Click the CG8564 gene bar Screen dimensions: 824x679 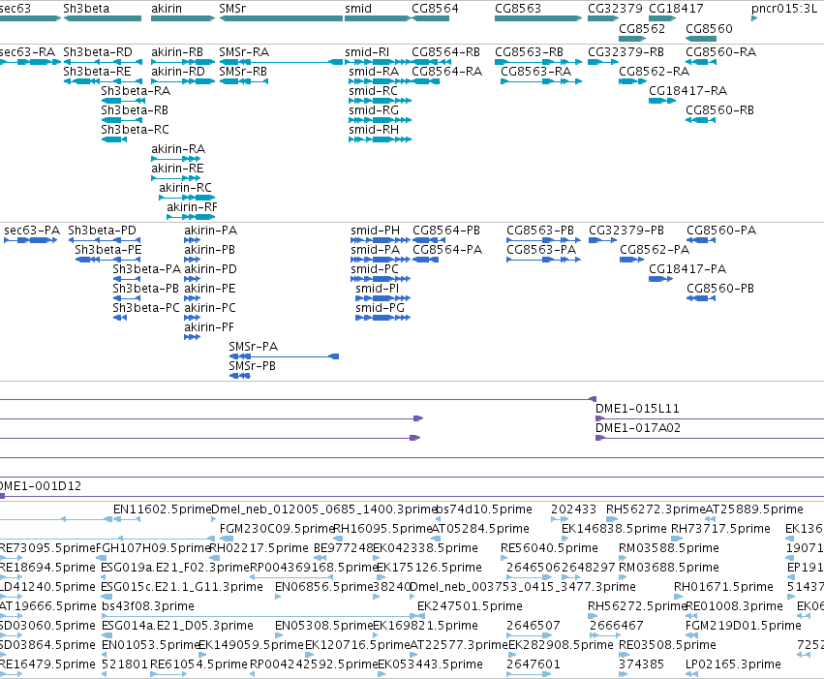coord(430,18)
